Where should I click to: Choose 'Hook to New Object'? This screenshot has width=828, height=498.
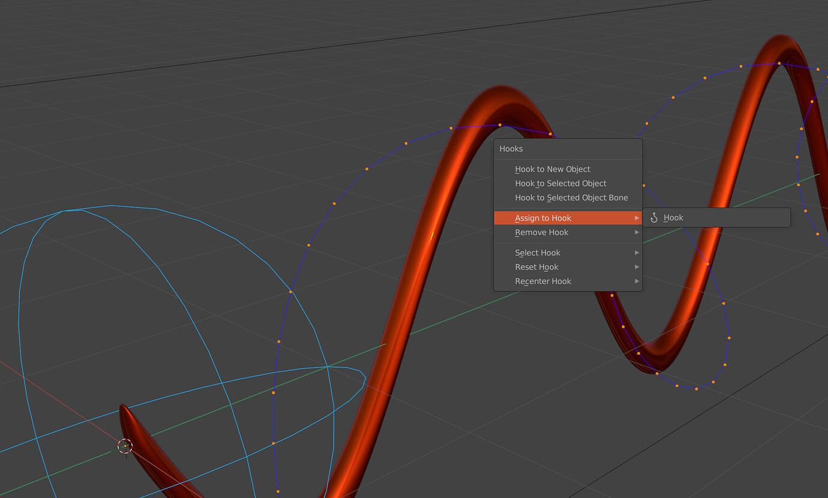point(552,169)
